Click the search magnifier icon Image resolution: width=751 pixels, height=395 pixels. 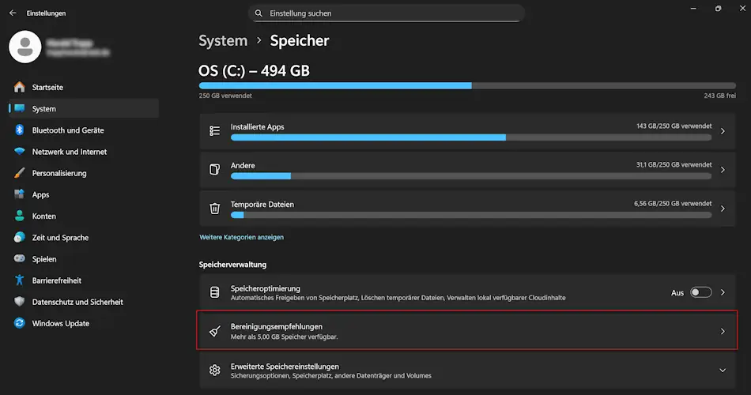point(259,13)
